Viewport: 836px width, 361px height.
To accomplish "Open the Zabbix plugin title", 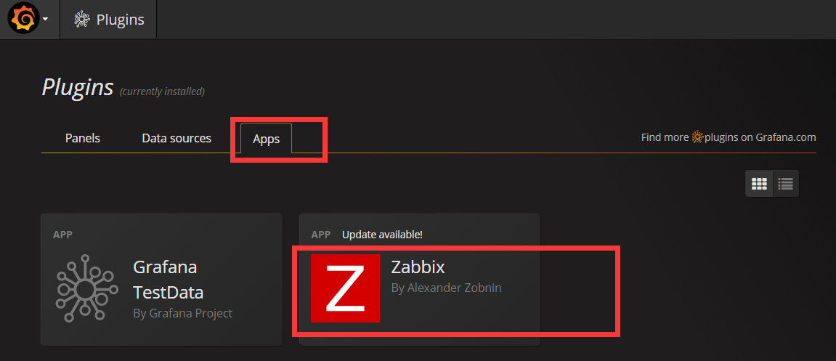I will click(418, 266).
